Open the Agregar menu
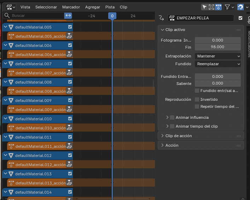This screenshot has height=200, width=250. 92,7
